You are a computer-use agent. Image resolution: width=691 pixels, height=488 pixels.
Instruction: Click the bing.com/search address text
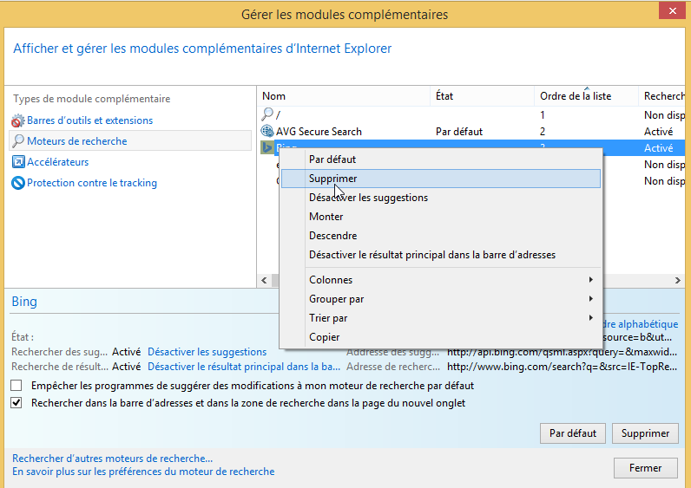tap(562, 367)
